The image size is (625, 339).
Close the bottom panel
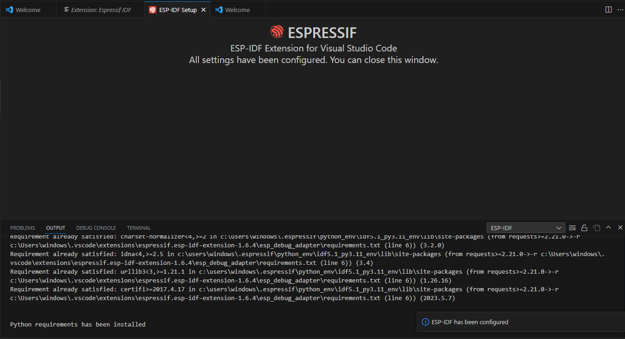[620, 227]
